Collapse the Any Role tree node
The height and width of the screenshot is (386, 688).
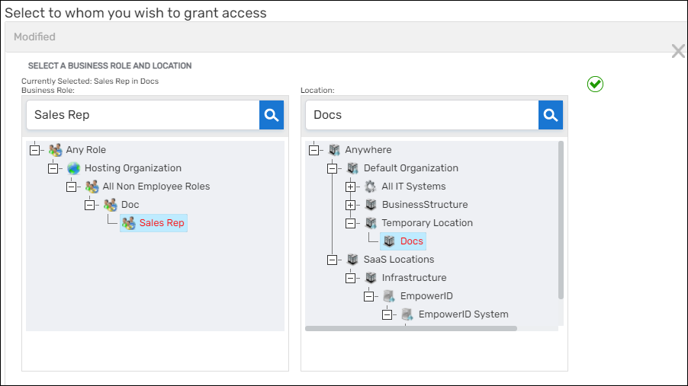pyautogui.click(x=34, y=150)
